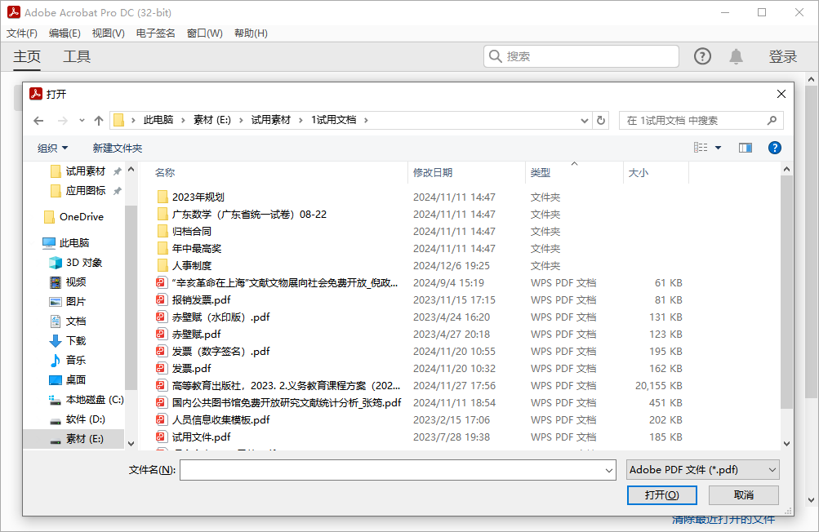819x532 pixels.
Task: Open the recent locations dropdown arrow
Action: [x=82, y=121]
